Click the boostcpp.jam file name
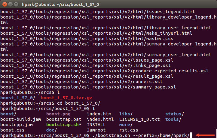The image size is (217, 139). pyautogui.click(x=17, y=125)
